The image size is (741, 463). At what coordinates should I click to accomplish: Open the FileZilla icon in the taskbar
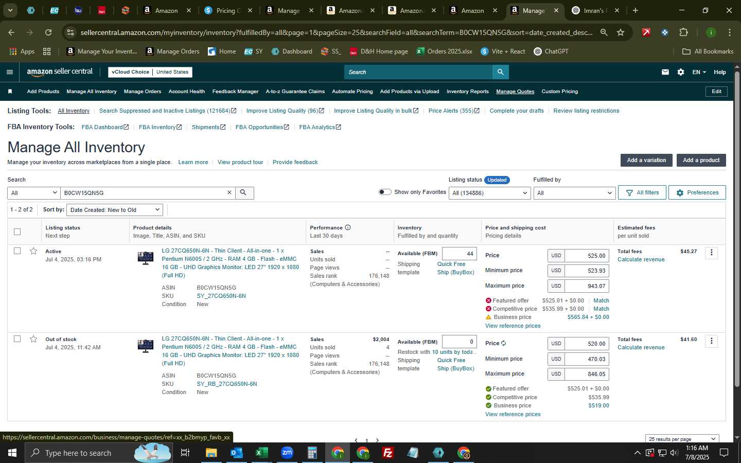388,453
